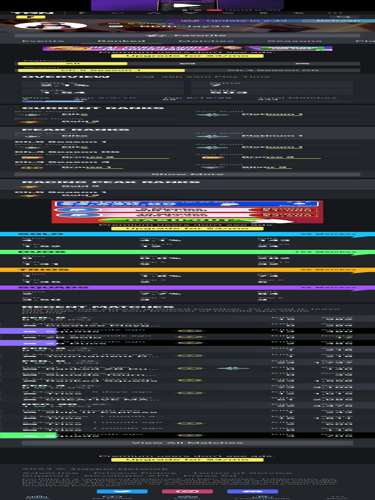The width and height of the screenshot is (375, 500).
Task: Click rank emblem on Ranked Squads row
Action: coord(190,380)
